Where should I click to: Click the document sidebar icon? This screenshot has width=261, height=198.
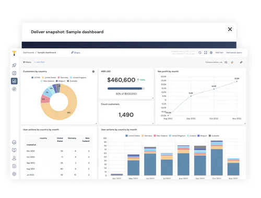tap(14, 166)
